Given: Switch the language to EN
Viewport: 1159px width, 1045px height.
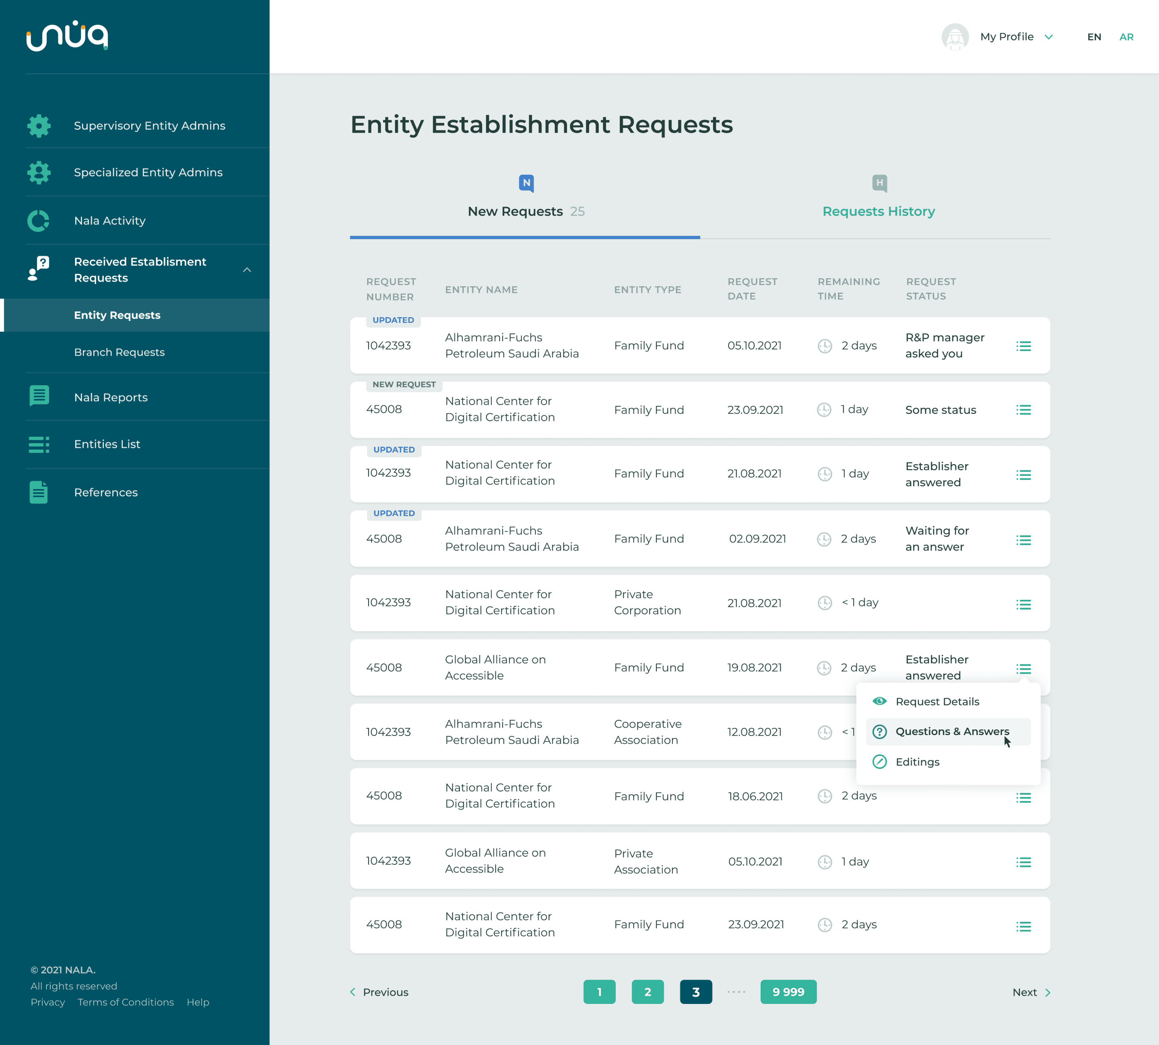Looking at the screenshot, I should click(x=1094, y=37).
